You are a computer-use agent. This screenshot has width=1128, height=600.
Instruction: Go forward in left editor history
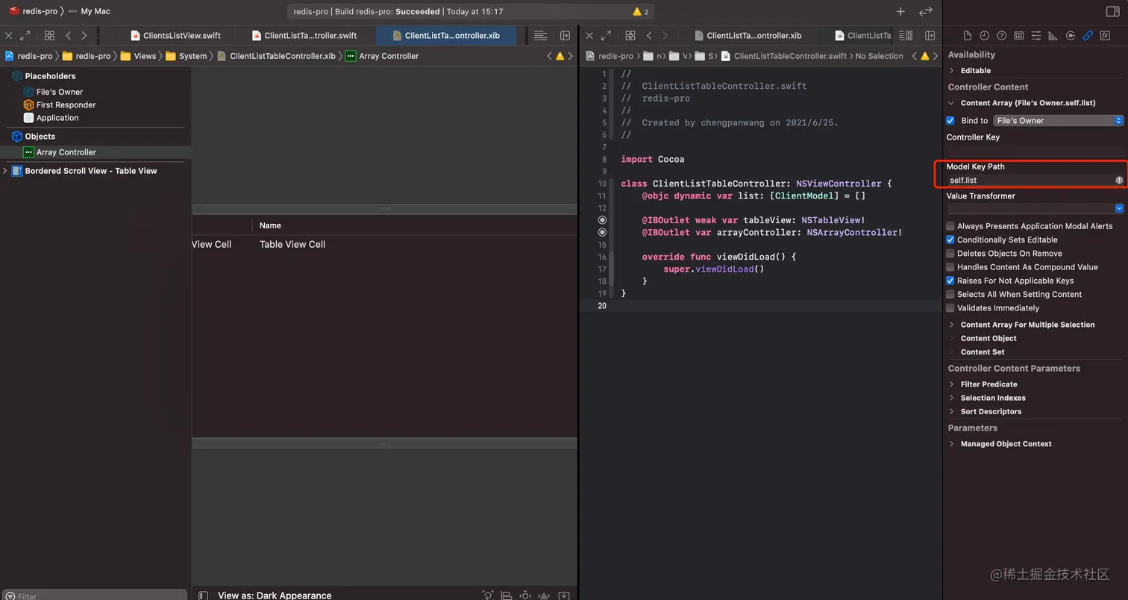(84, 35)
